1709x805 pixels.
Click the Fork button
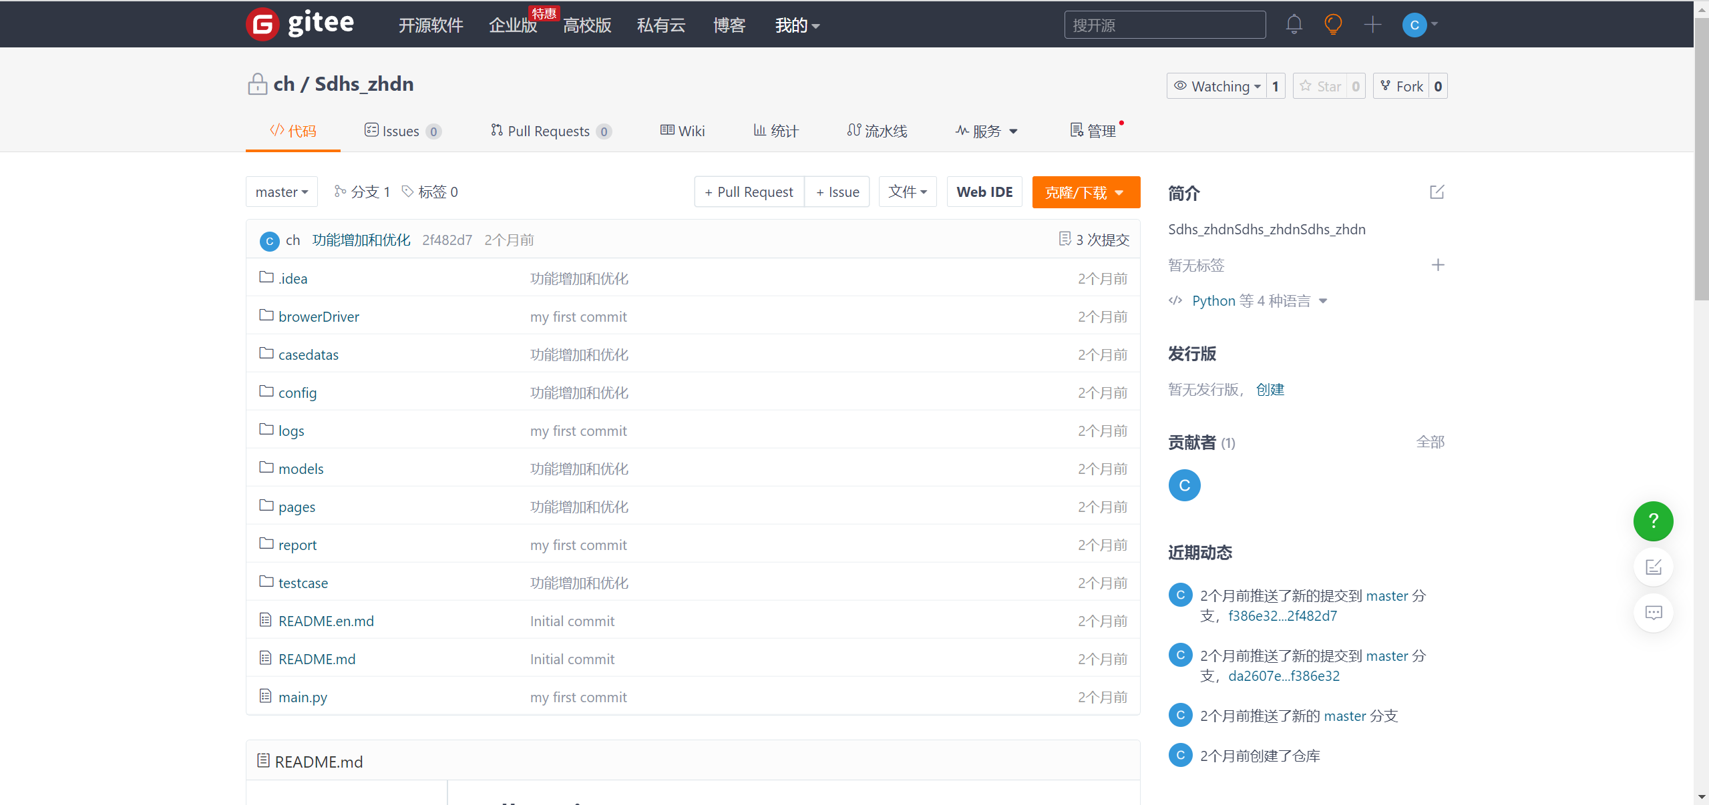tap(1401, 86)
